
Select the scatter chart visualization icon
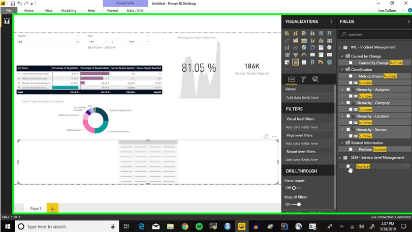pyautogui.click(x=295, y=48)
